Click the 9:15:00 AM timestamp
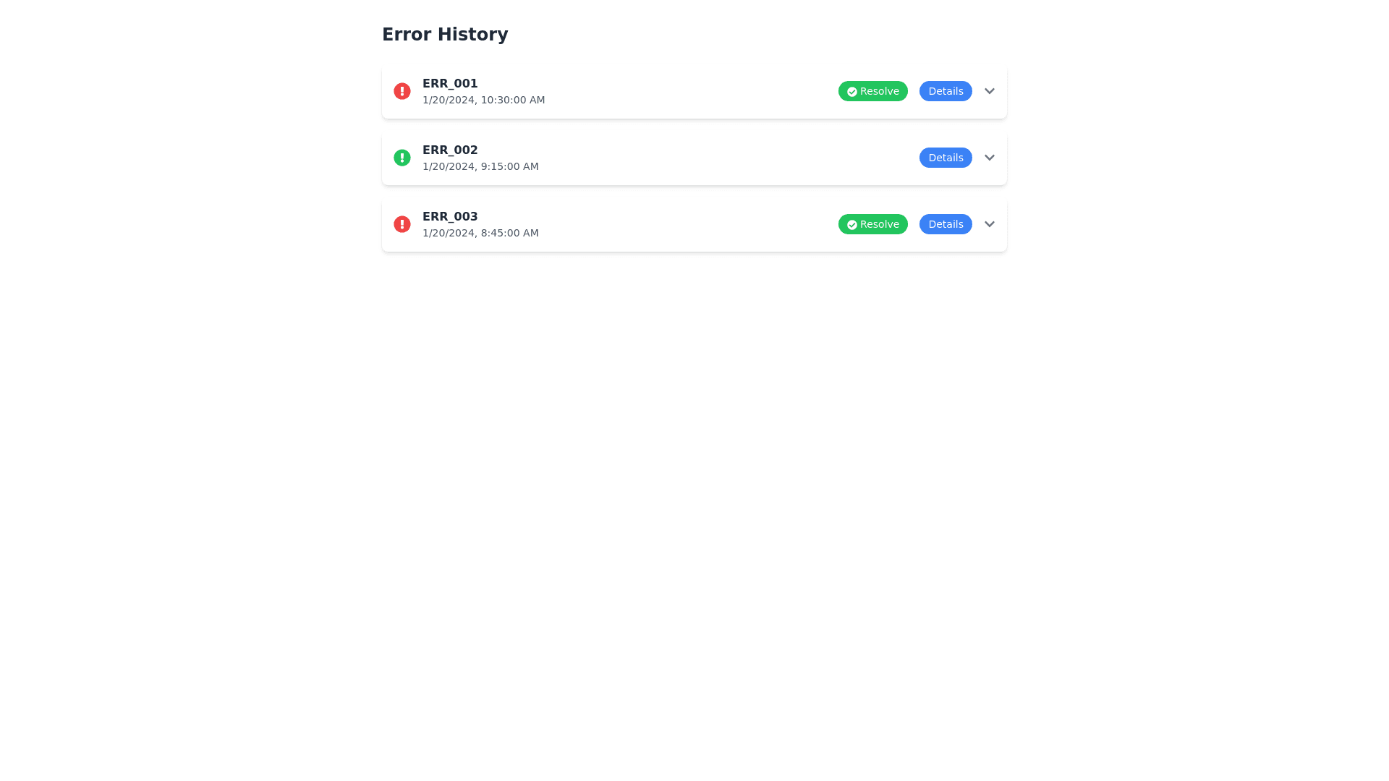Screen dimensions: 1389x781 pos(480,166)
